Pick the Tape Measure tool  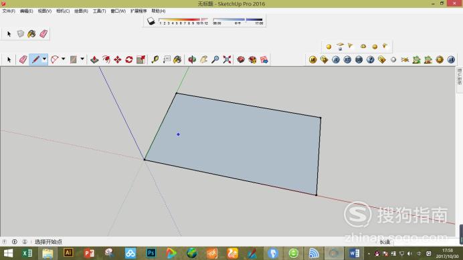click(x=155, y=59)
